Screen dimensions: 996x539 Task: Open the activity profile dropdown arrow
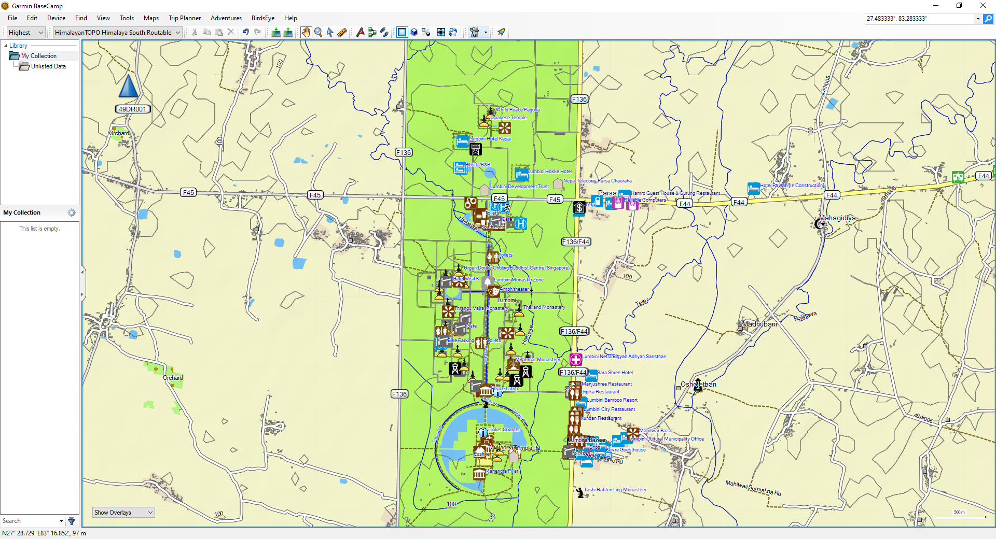(486, 32)
